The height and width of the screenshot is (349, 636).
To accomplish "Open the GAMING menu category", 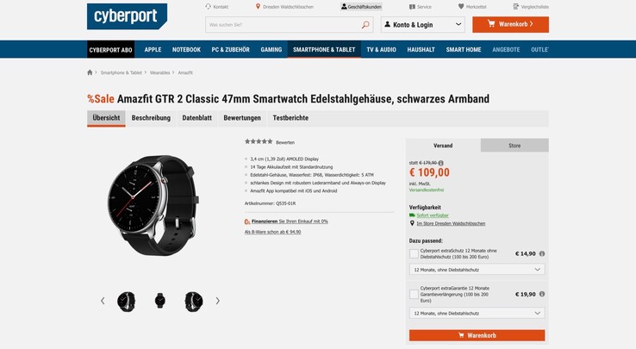I will 271,49.
